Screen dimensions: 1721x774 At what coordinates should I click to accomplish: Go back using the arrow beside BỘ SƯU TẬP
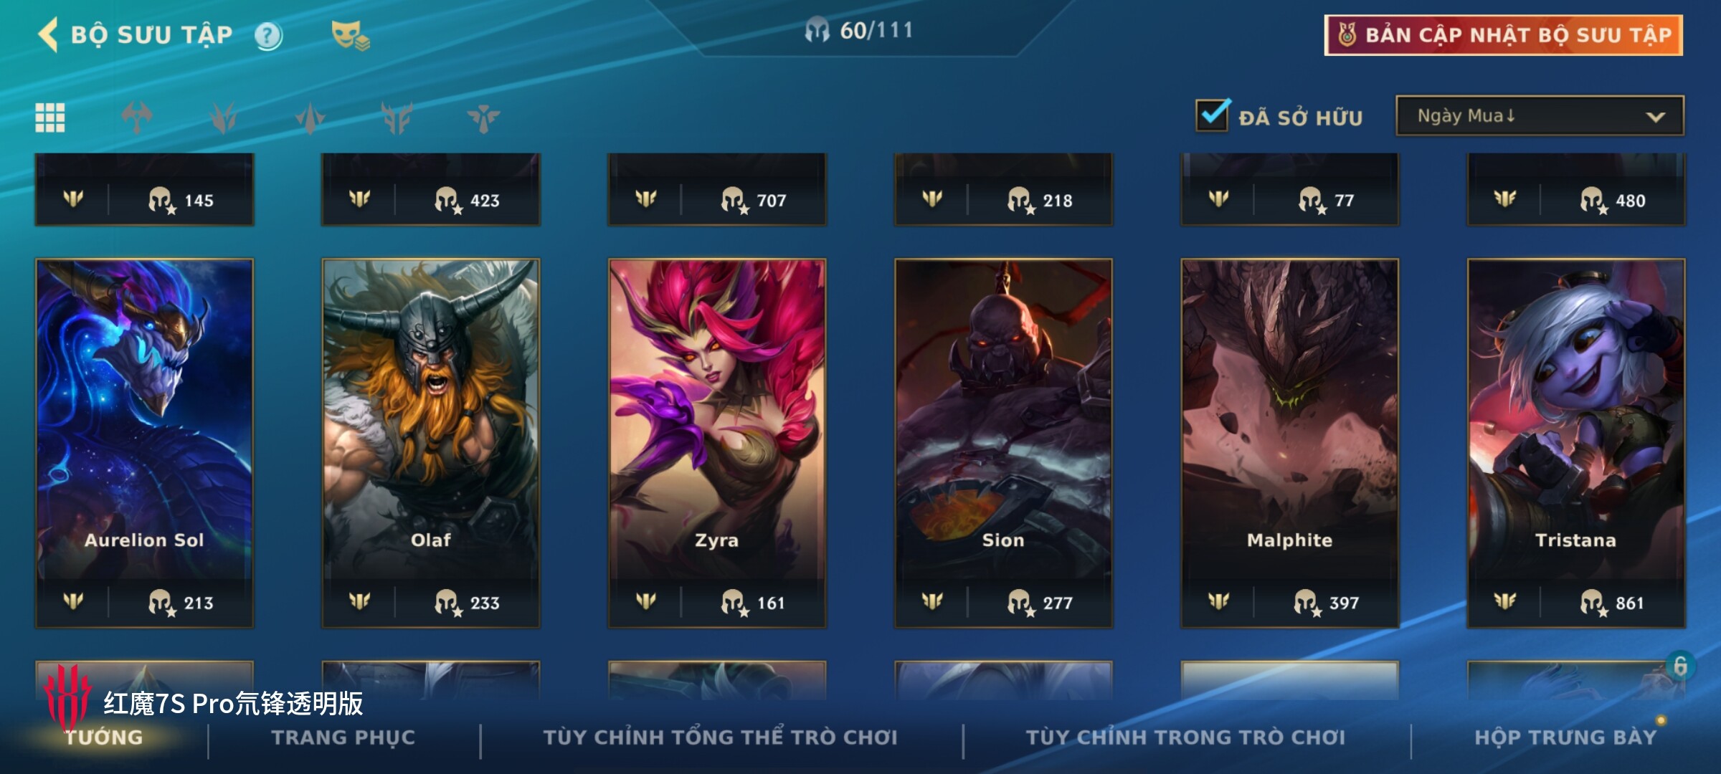click(x=48, y=34)
